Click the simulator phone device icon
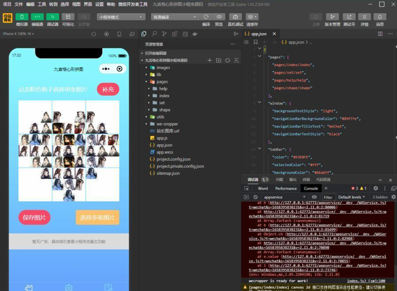This screenshot has width=397, height=291. (x=119, y=34)
